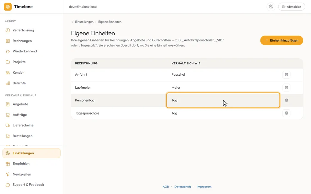The width and height of the screenshot is (311, 194).
Task: Click the Rechnungen invoice icon
Action: [x=8, y=41]
